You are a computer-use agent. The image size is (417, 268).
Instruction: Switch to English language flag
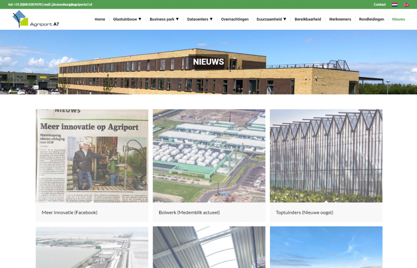pos(406,5)
